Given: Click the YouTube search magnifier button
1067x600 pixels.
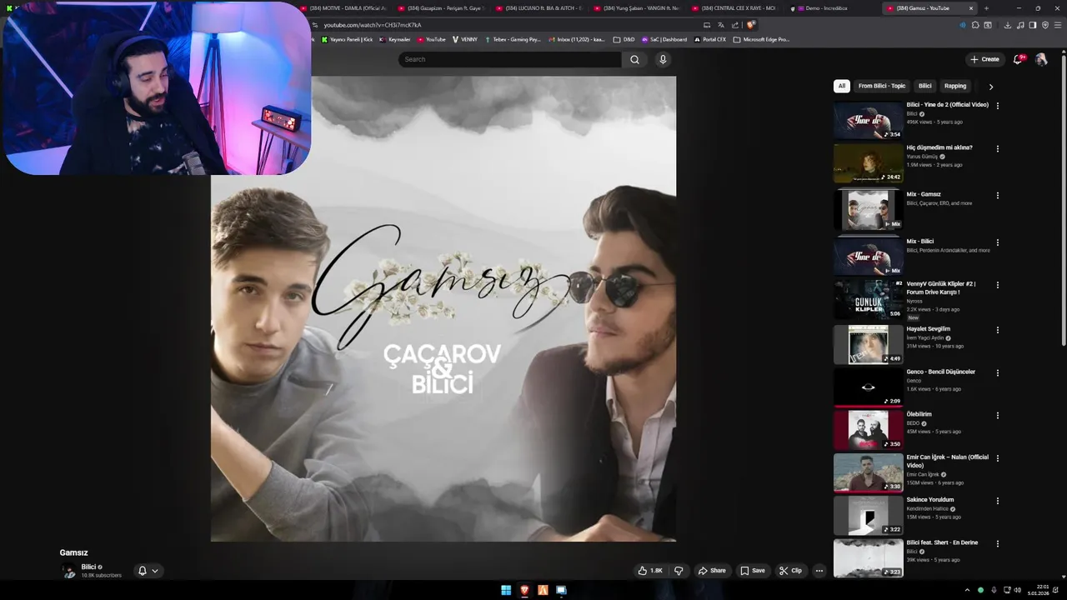Looking at the screenshot, I should pos(634,59).
